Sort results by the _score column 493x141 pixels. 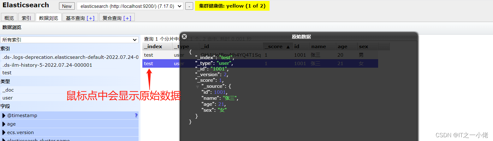tap(277, 47)
